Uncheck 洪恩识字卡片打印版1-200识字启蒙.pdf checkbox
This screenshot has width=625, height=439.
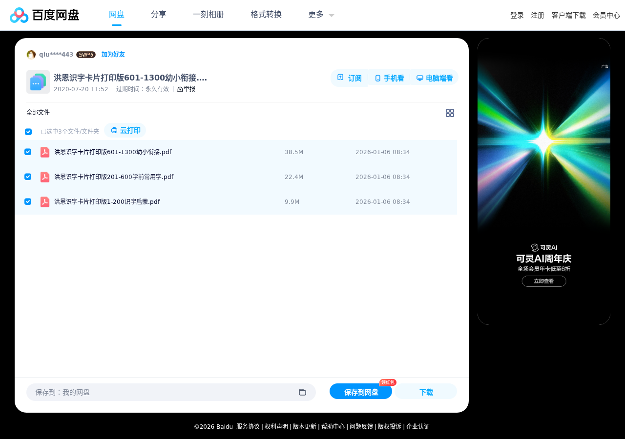coord(28,201)
